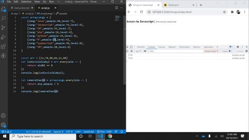Open the Selection menu
The height and width of the screenshot is (140, 249).
pos(26,2)
